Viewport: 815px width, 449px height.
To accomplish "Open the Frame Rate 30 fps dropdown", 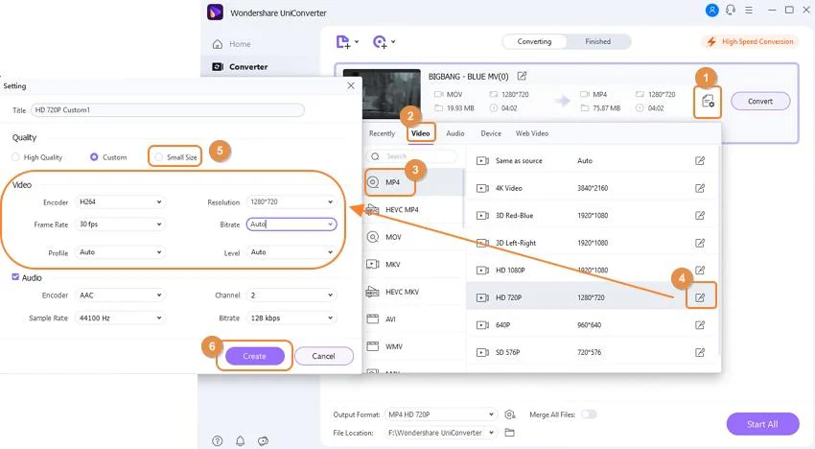I will pos(120,224).
